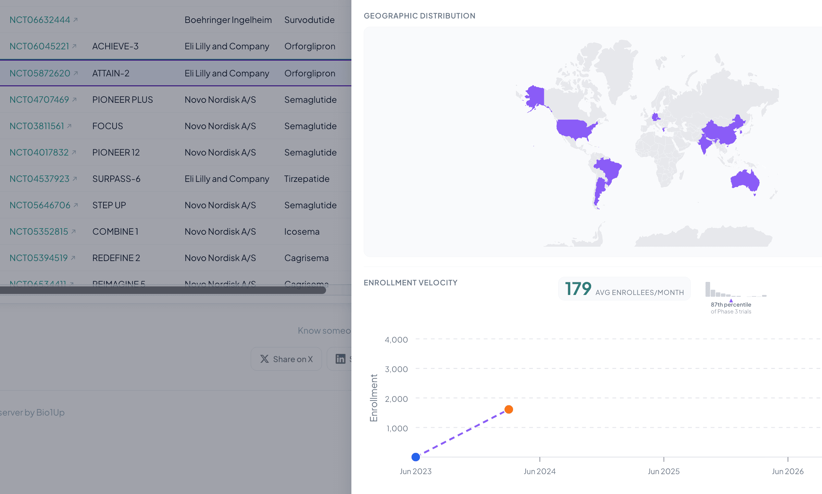Click Novo Nordisk A/S in the FOCUS row
This screenshot has width=822, height=494.
pyautogui.click(x=220, y=126)
